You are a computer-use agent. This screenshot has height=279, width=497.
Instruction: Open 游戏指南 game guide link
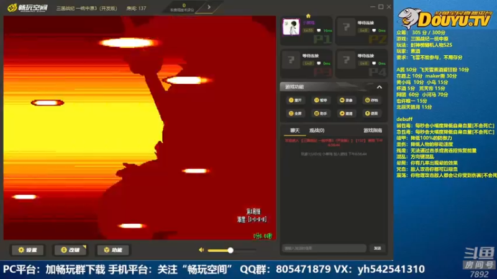click(x=373, y=130)
